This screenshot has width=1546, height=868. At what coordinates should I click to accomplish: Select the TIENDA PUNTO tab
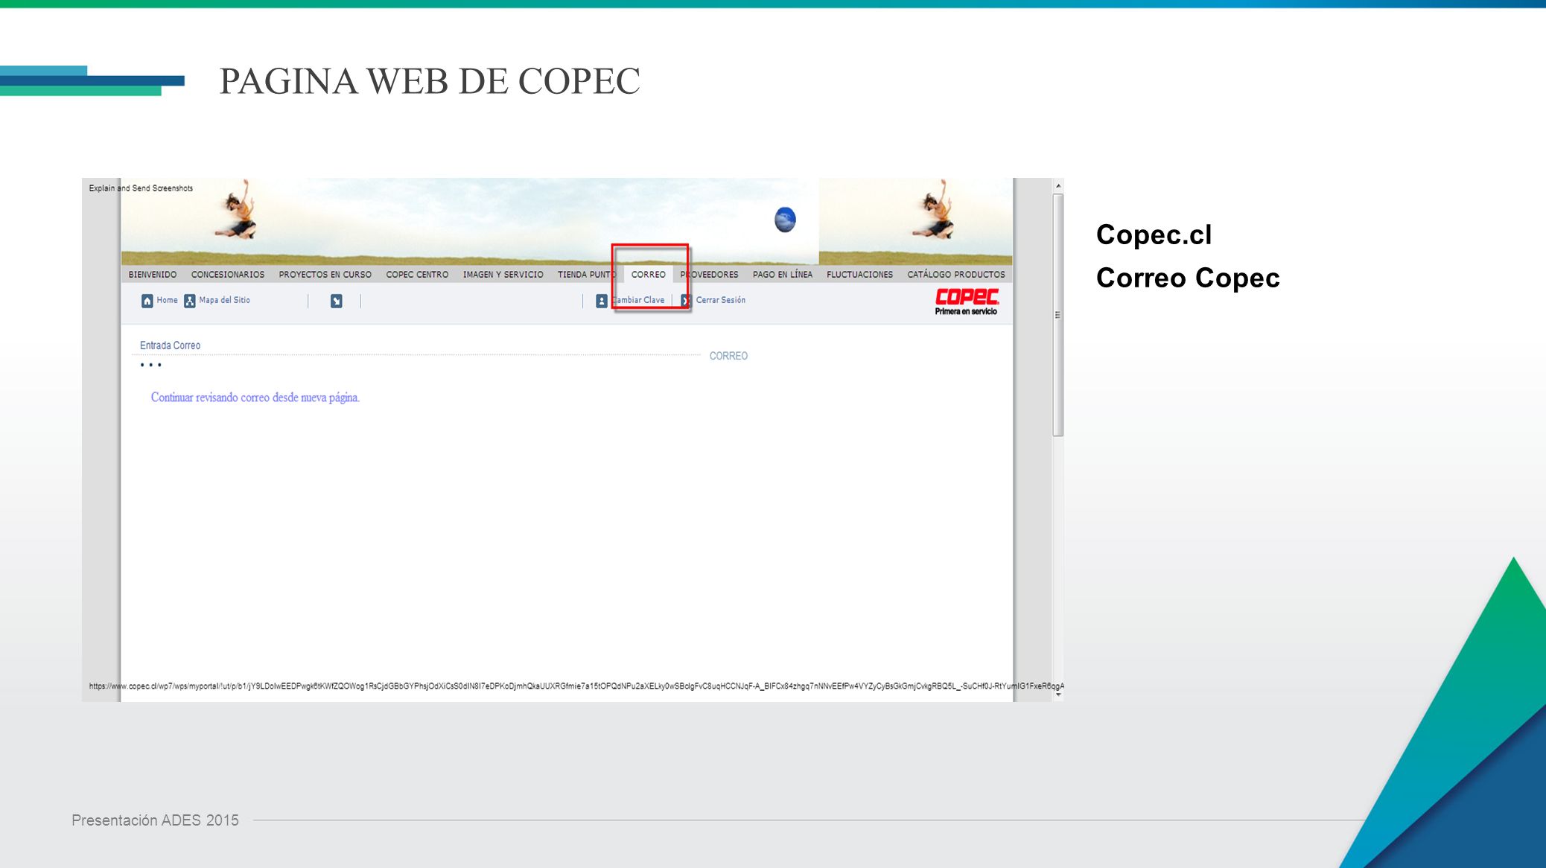[587, 275]
